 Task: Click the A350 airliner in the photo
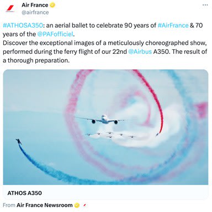click(104, 120)
